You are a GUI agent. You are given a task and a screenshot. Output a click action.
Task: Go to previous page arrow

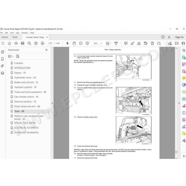pos(36,43)
